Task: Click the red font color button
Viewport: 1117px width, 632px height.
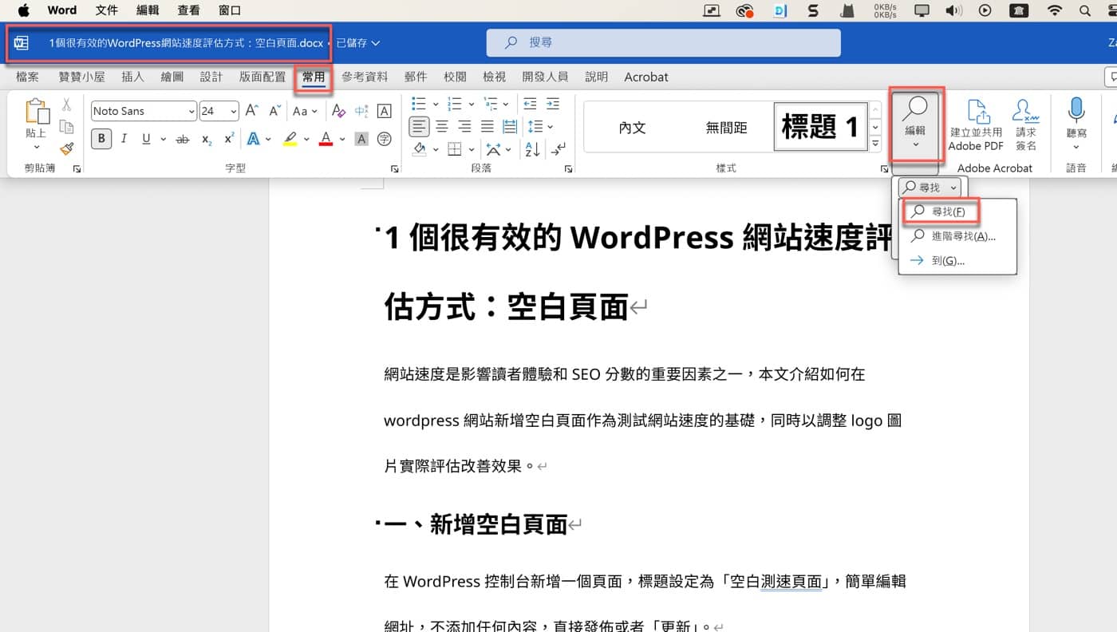Action: 326,139
